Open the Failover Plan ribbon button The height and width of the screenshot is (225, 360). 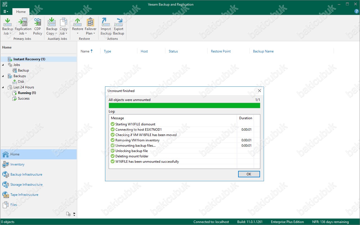pyautogui.click(x=90, y=27)
